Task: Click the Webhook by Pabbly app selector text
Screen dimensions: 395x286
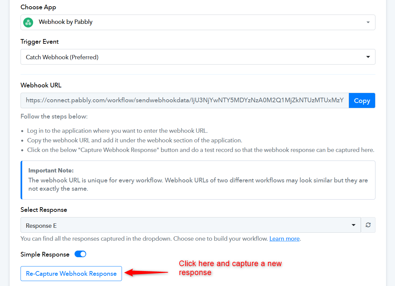Action: point(66,22)
